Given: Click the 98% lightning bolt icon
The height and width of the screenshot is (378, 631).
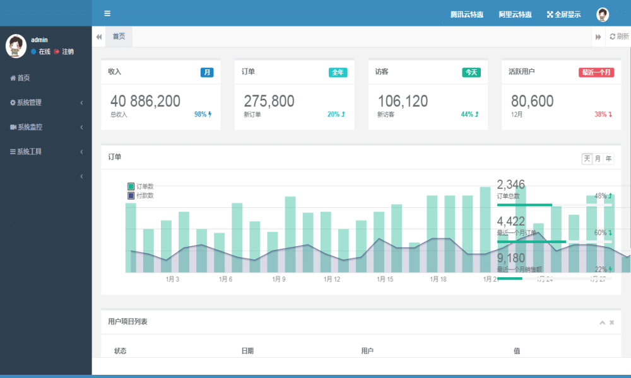Looking at the screenshot, I should (209, 115).
